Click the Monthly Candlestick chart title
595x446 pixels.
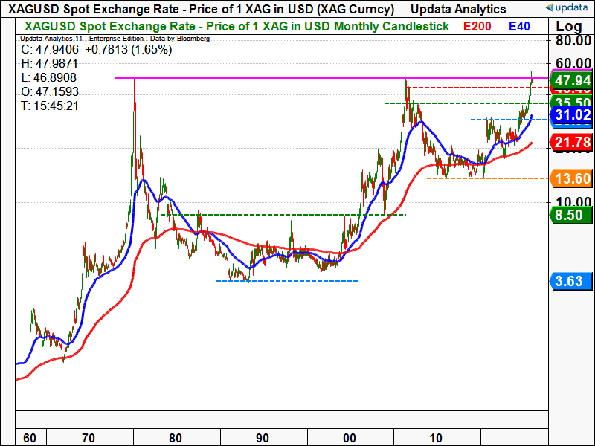pyautogui.click(x=234, y=26)
